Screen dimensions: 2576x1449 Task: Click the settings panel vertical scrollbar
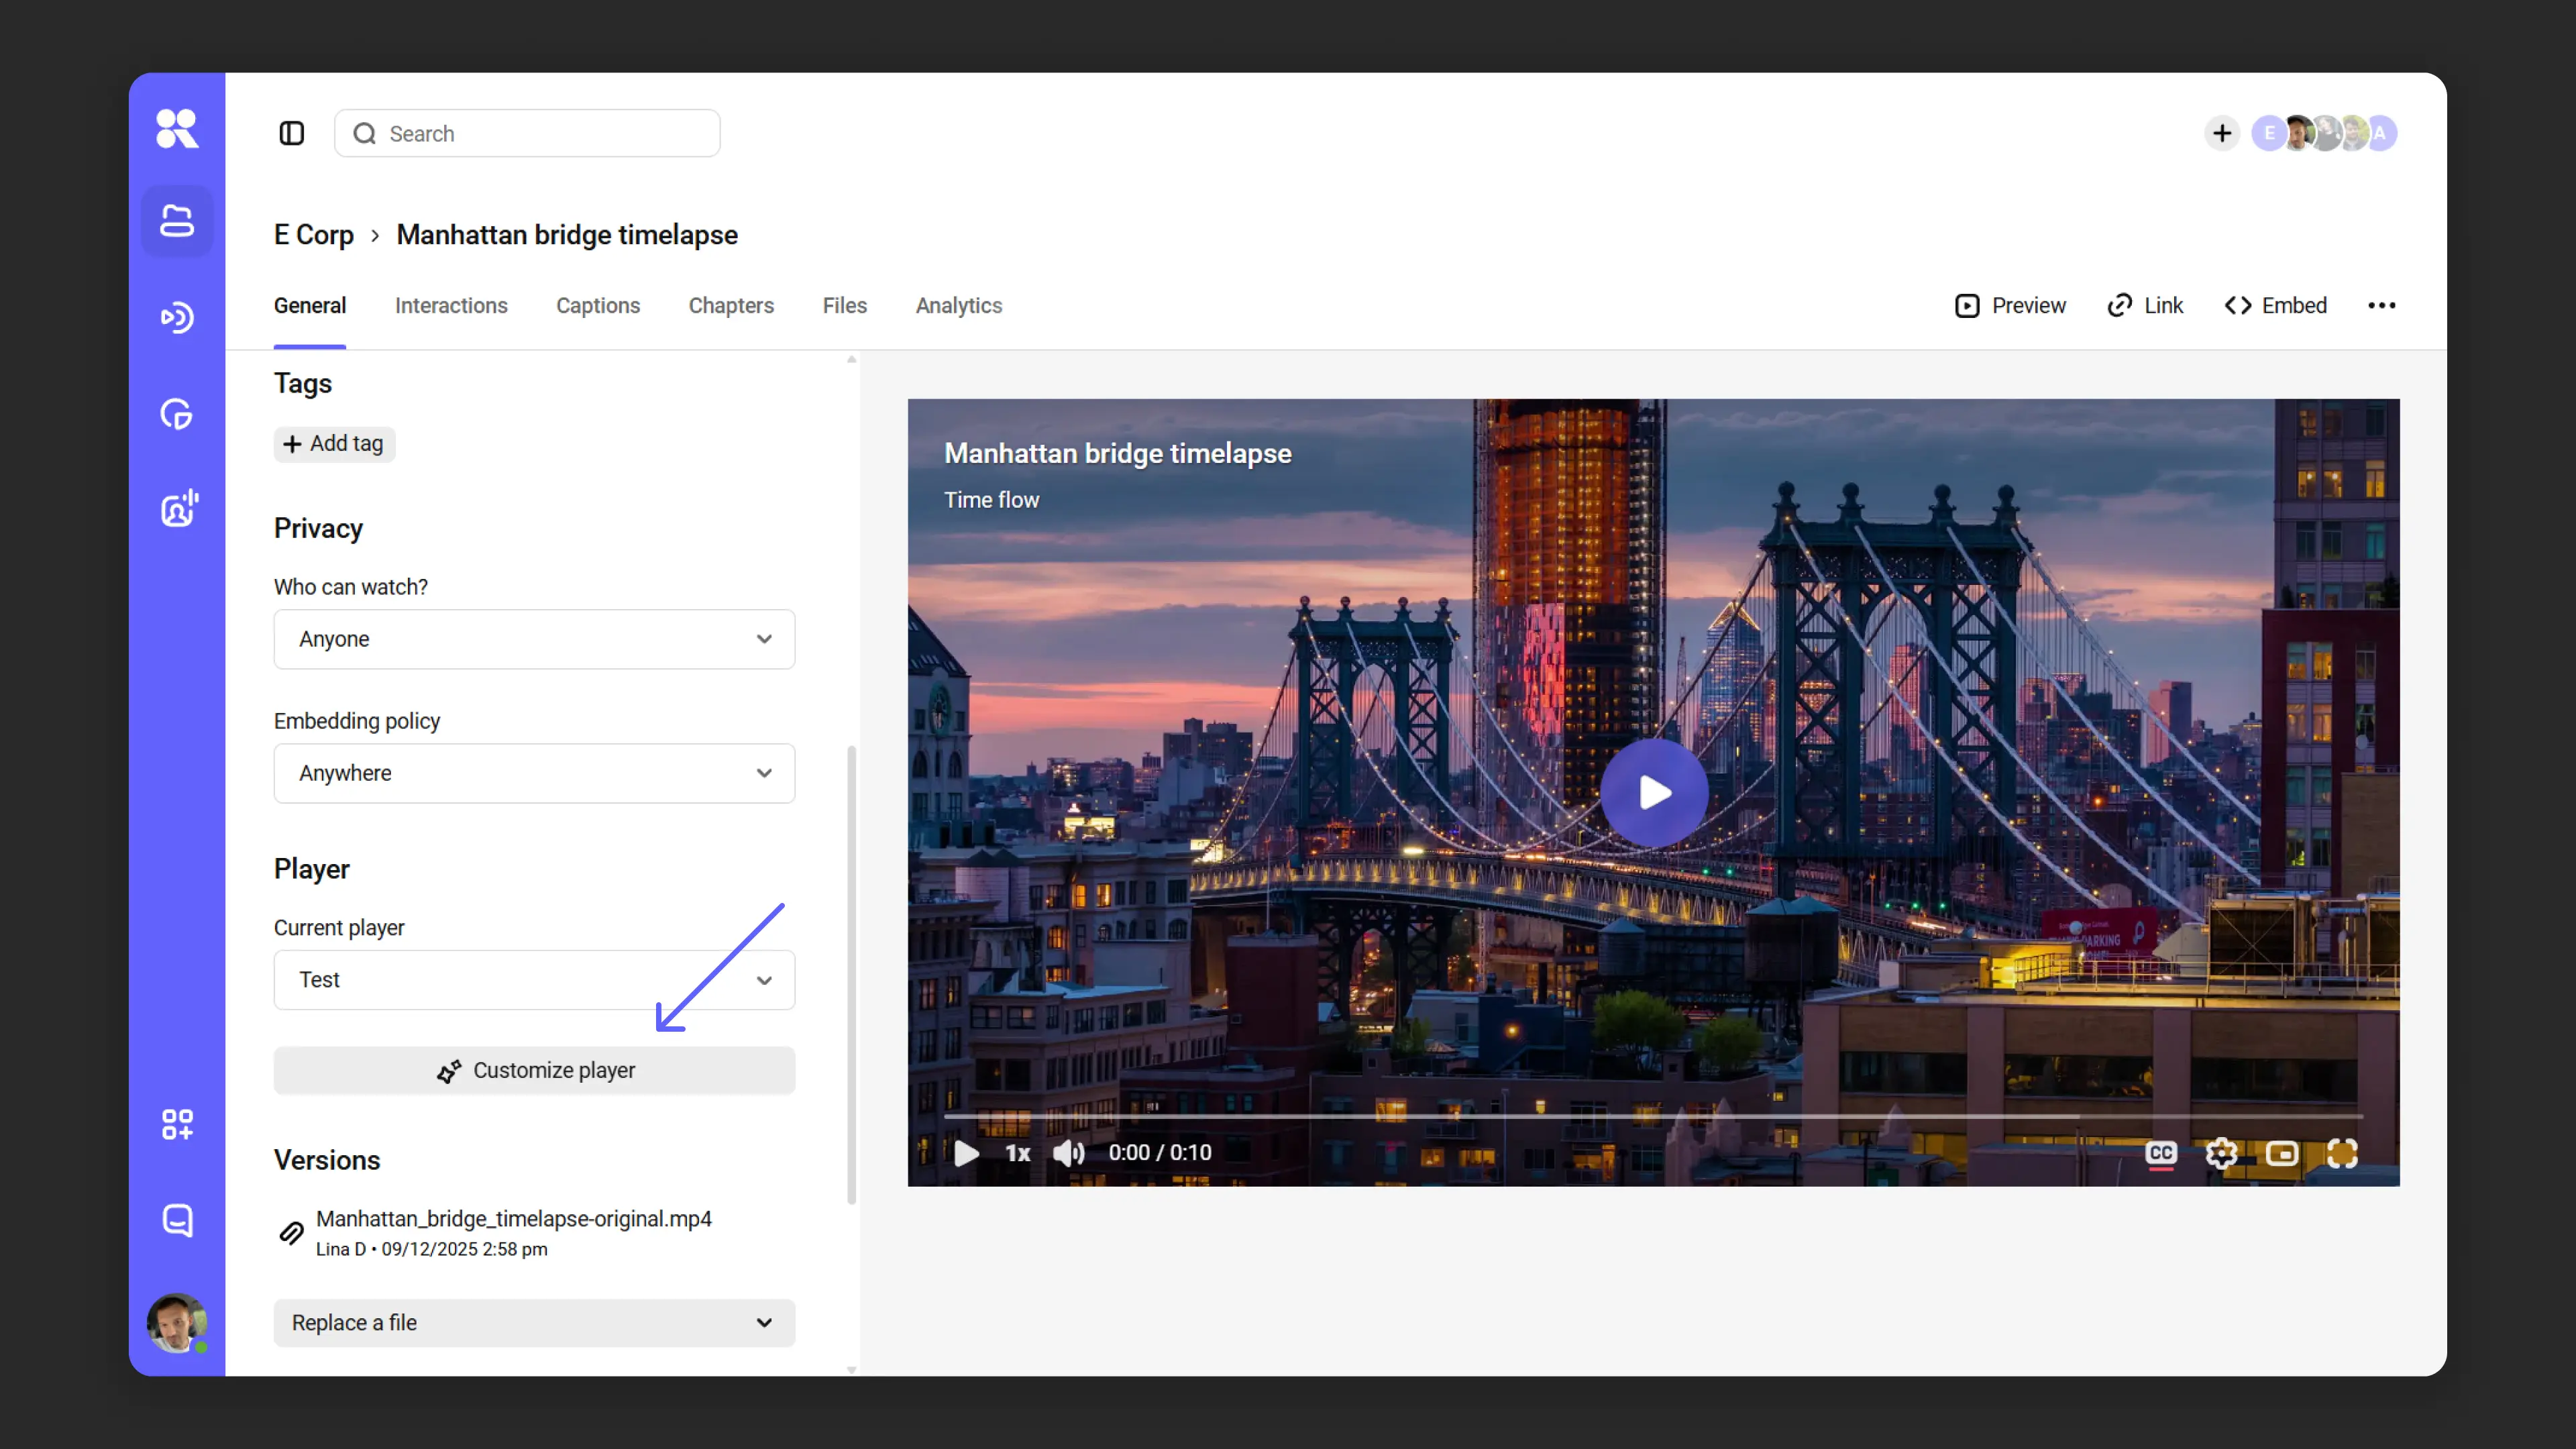click(851, 975)
